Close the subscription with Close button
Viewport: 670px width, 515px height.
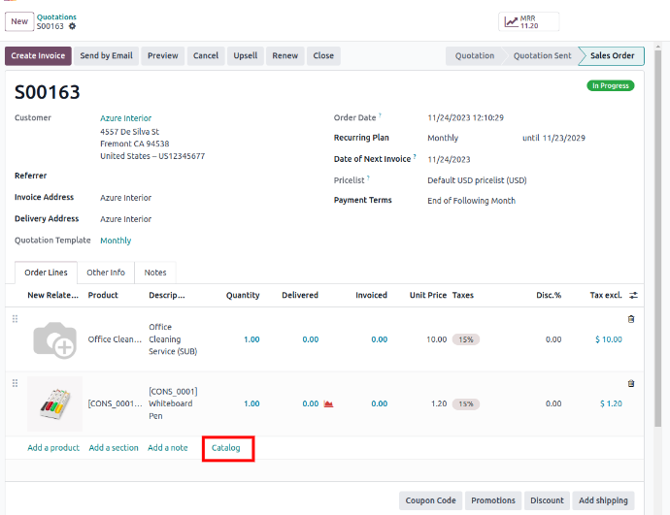point(323,56)
